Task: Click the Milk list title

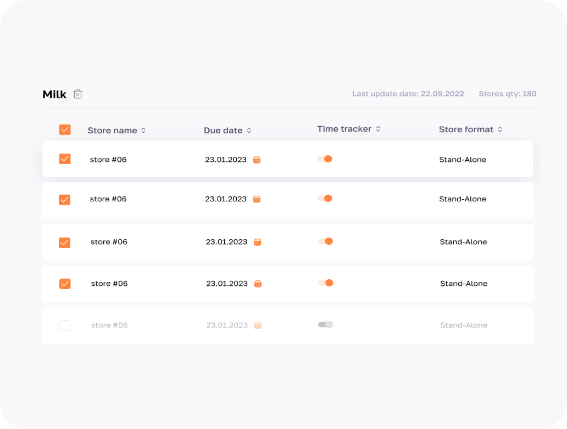Action: pyautogui.click(x=54, y=94)
